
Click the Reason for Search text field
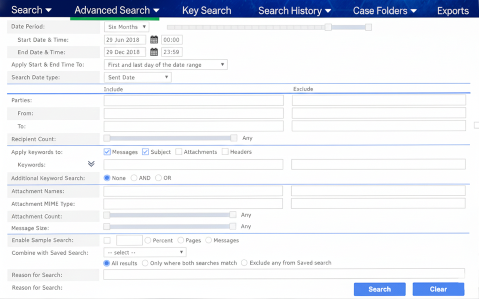coord(284,275)
